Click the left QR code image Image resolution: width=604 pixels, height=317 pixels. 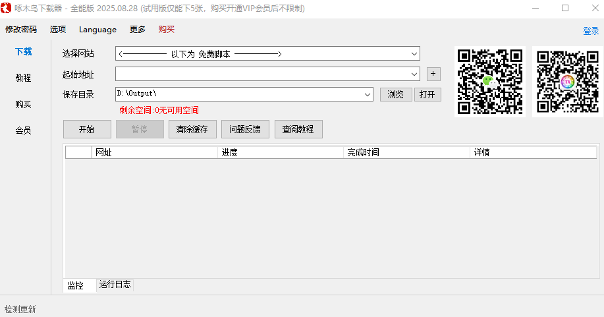click(490, 82)
